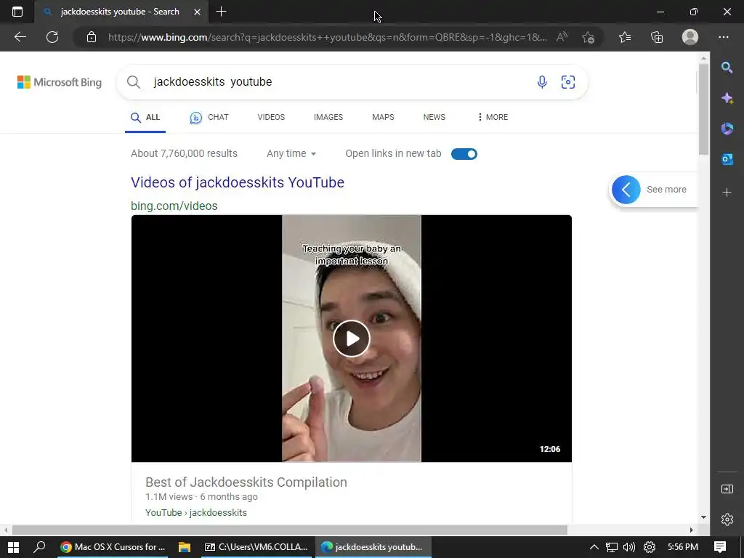Open the YouTube › jackdoesskits source link
Image resolution: width=744 pixels, height=558 pixels.
196,512
